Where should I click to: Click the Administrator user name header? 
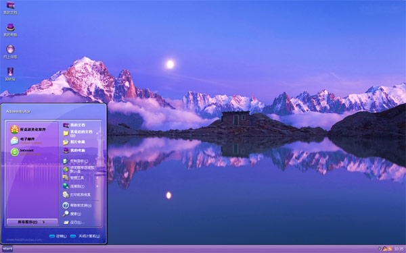tap(18, 111)
